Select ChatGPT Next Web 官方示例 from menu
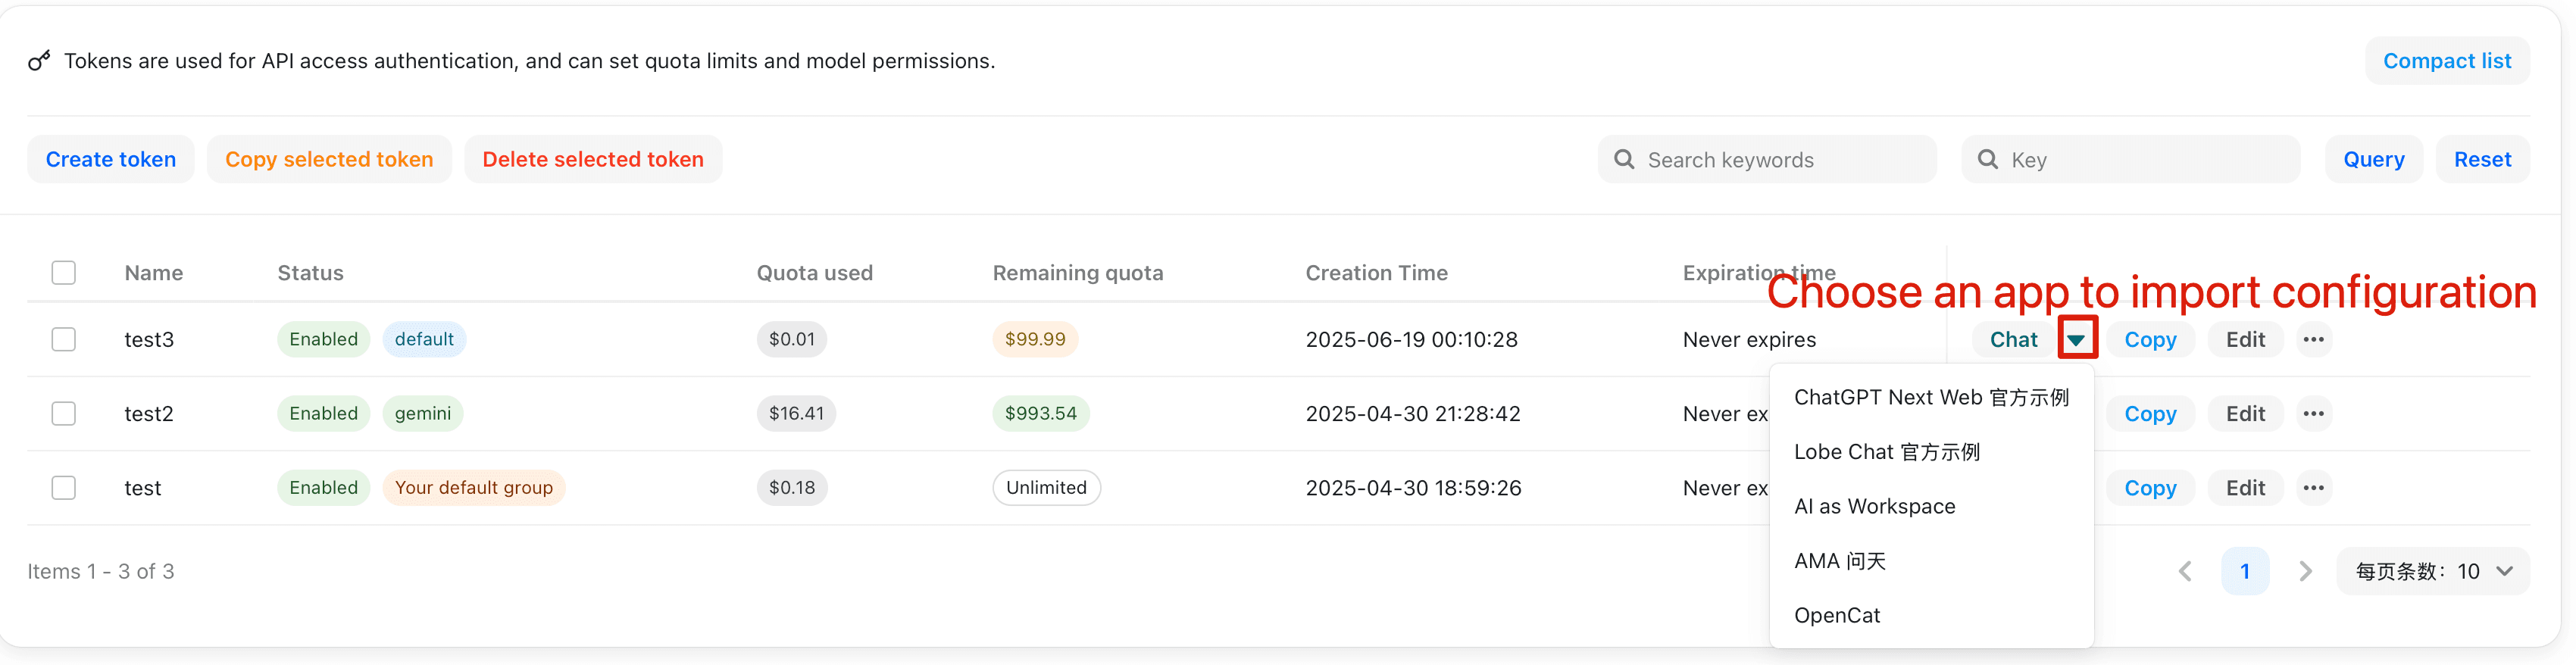 point(1931,398)
